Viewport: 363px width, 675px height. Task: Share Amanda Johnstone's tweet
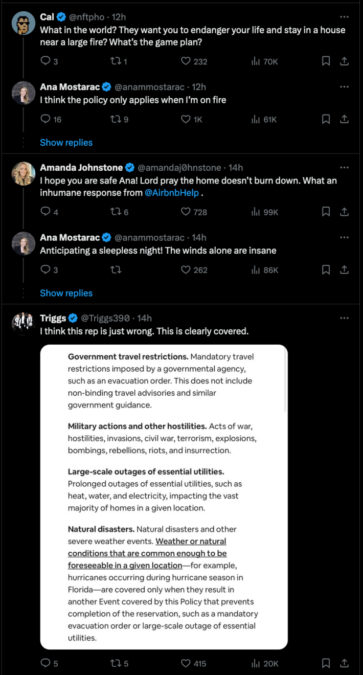click(344, 212)
